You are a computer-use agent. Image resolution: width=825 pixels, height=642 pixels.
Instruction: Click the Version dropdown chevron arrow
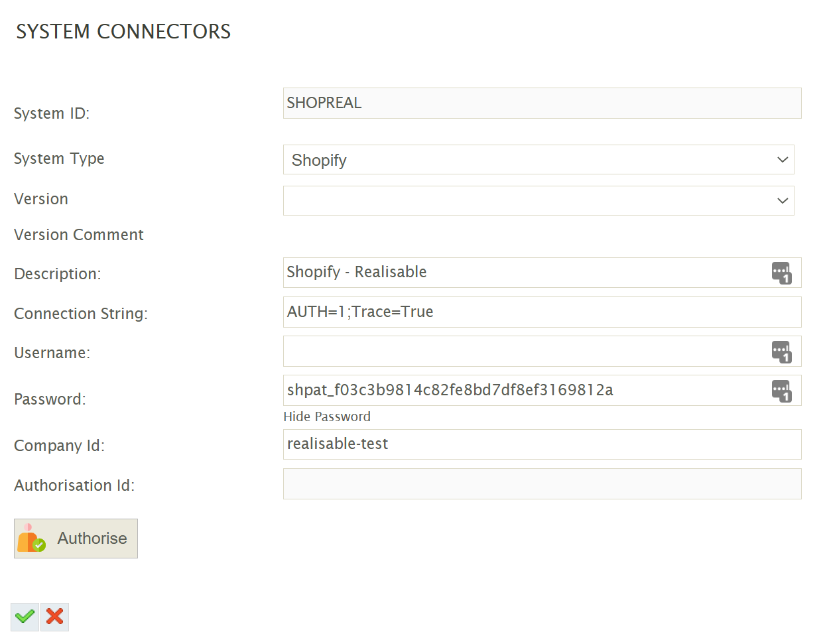coord(783,200)
